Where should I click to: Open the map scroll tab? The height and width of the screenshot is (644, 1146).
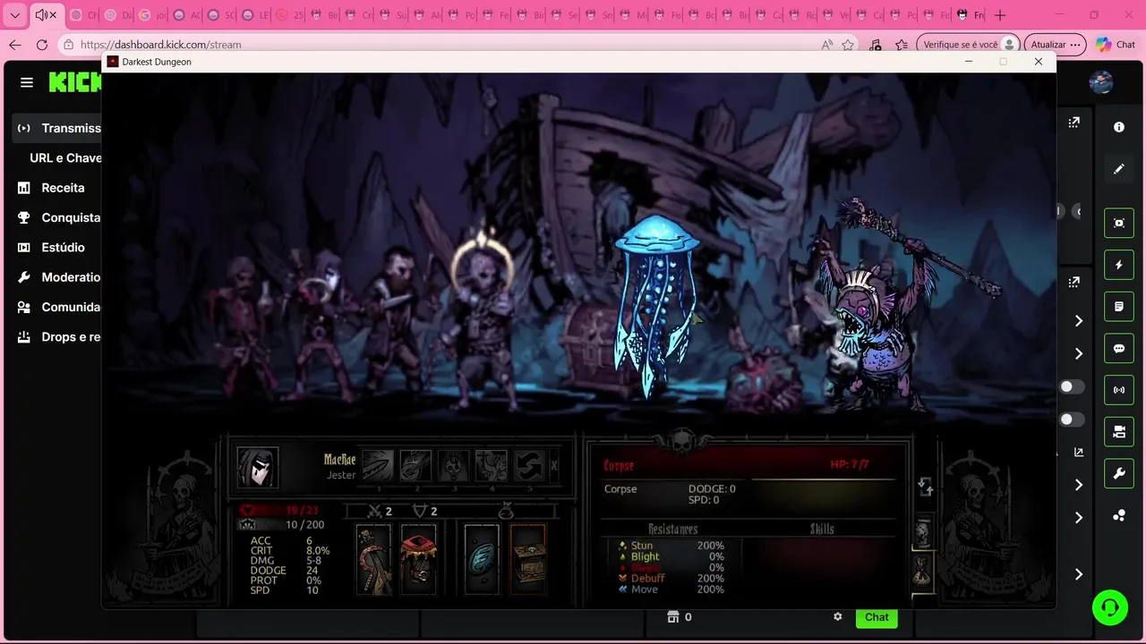coord(923,533)
